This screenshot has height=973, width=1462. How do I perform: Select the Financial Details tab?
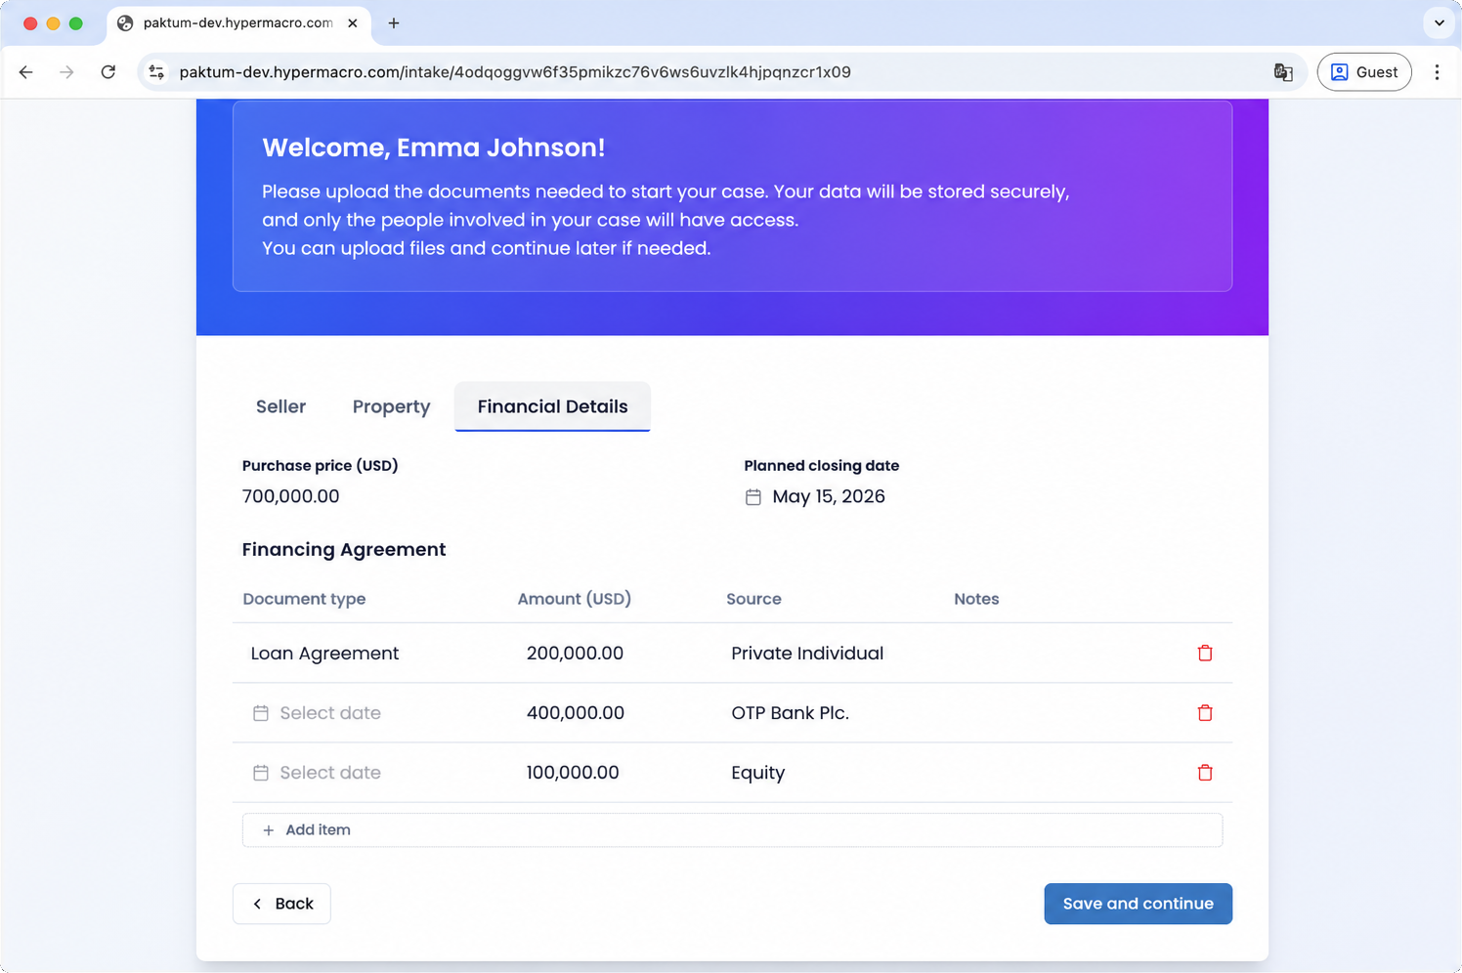click(x=552, y=406)
